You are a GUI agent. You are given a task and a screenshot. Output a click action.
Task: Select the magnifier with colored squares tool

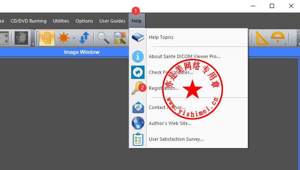coord(119,38)
